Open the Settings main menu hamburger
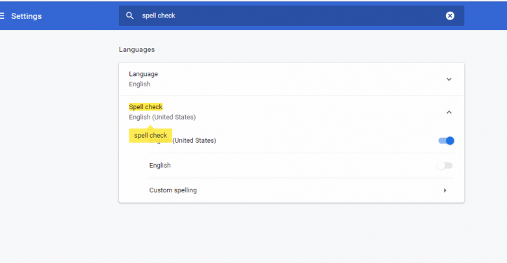The height and width of the screenshot is (263, 507). click(3, 16)
